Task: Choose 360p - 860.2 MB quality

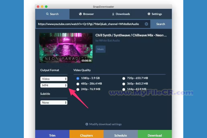Action: click(x=124, y=84)
